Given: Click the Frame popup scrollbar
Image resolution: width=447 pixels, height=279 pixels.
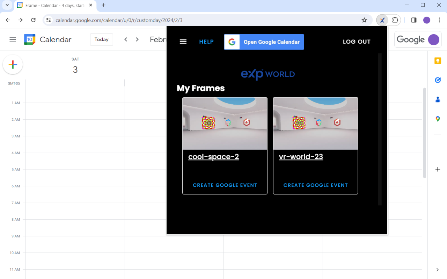Looking at the screenshot, I should [x=380, y=129].
